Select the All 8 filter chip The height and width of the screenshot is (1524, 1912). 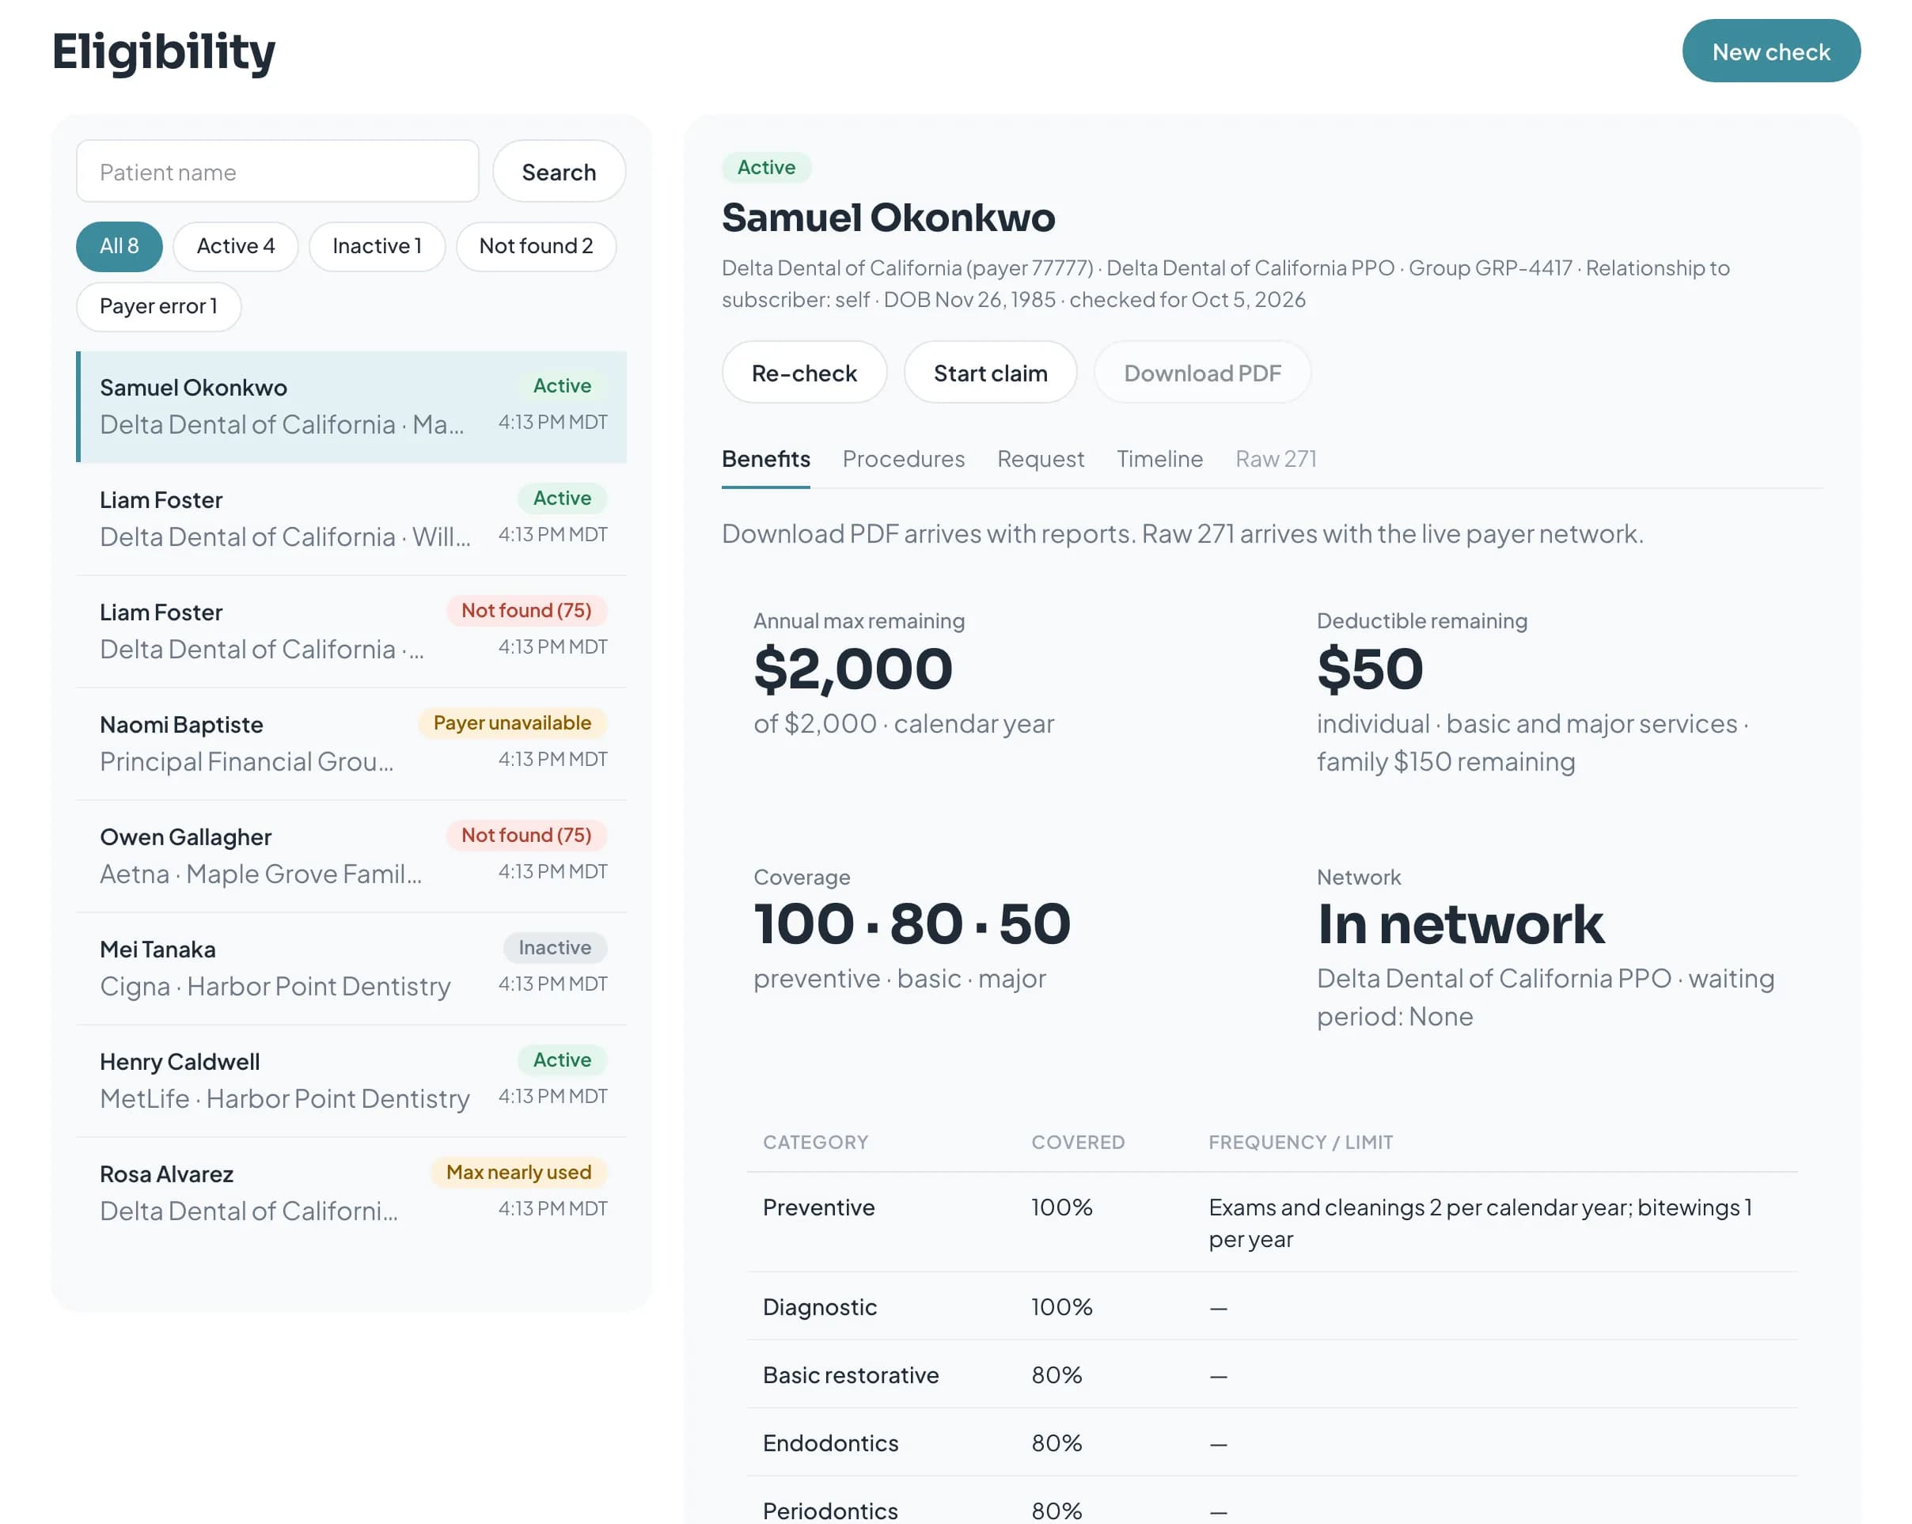click(x=119, y=245)
